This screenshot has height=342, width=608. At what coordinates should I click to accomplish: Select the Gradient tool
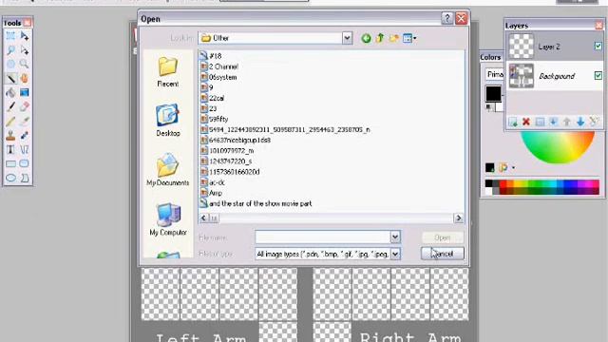pos(25,93)
